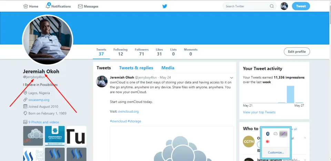Open Messages inbox
Image resolution: width=331 pixels, height=161 pixels.
(88, 6)
